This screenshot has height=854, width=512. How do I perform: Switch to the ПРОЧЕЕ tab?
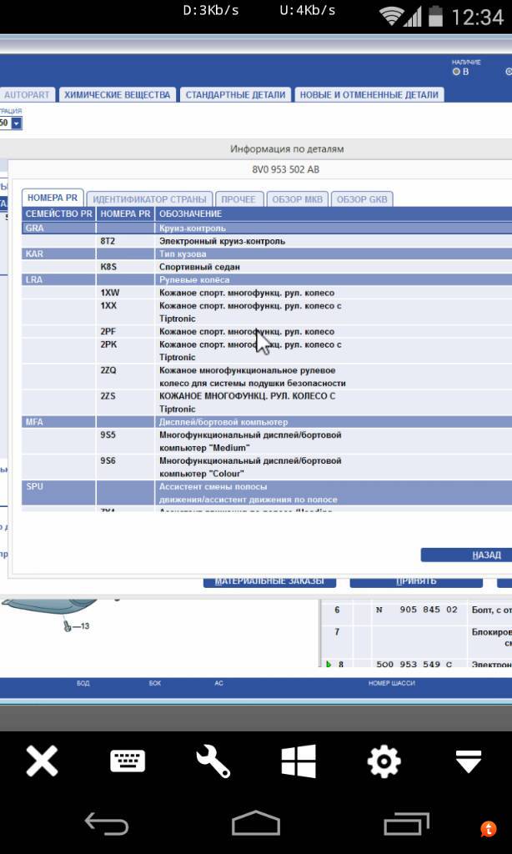[x=239, y=199]
